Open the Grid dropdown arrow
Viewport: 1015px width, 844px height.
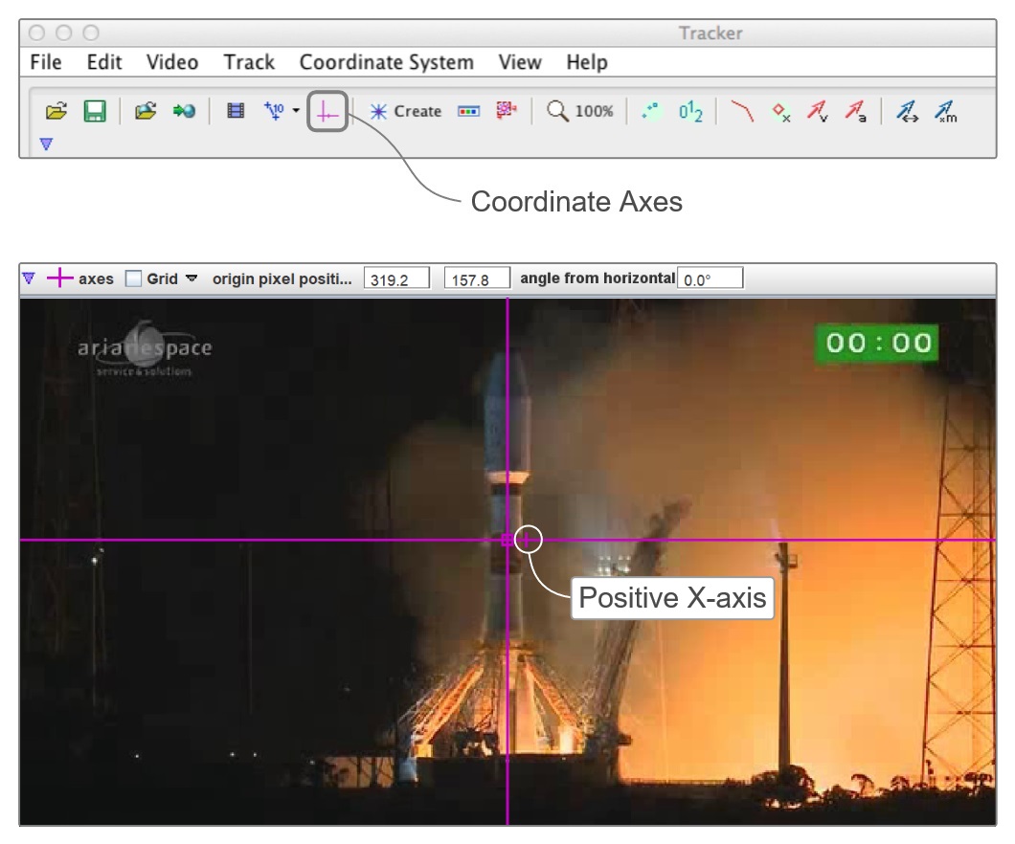click(192, 278)
